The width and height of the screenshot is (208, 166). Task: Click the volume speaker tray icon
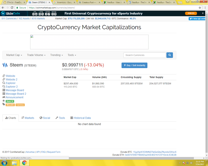coord(192,163)
